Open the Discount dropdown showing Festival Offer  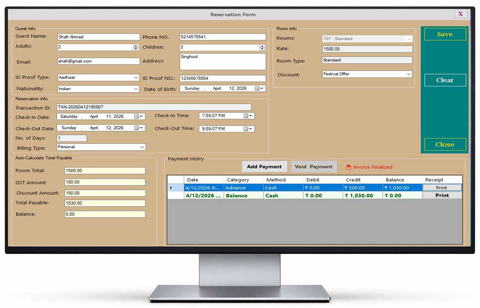click(x=409, y=74)
